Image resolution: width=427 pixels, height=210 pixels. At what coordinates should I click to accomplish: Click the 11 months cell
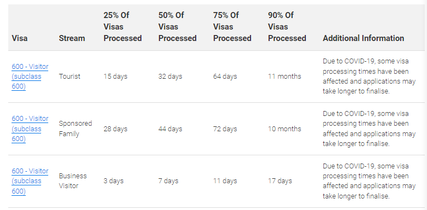click(284, 77)
